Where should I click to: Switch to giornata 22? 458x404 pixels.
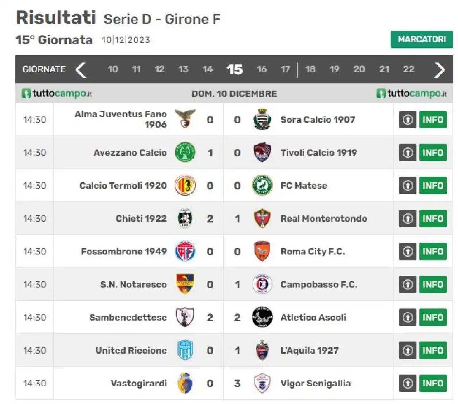[x=409, y=69]
